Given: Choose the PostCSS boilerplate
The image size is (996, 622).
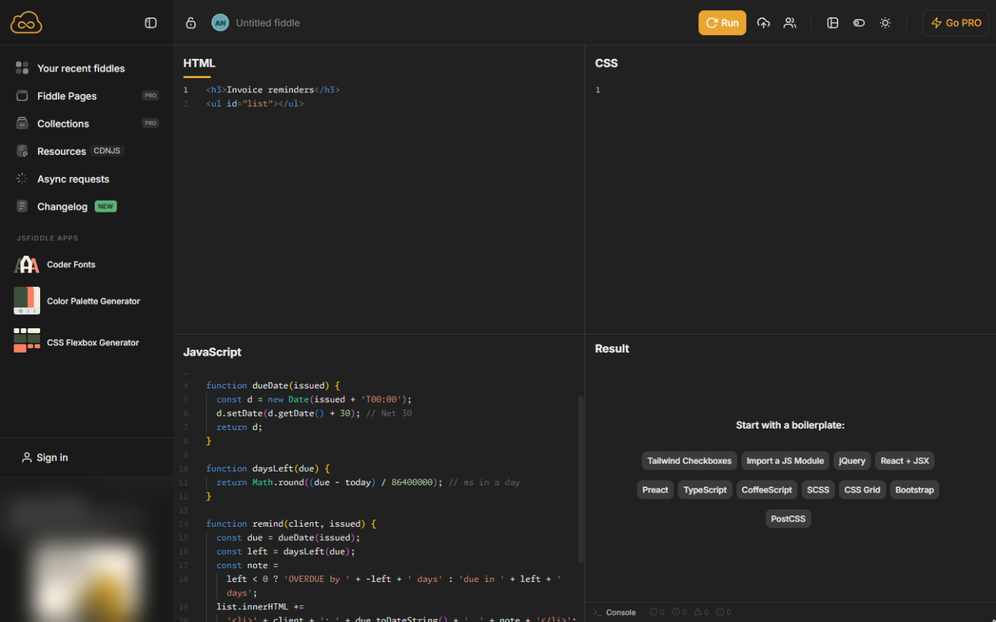Looking at the screenshot, I should pos(788,519).
